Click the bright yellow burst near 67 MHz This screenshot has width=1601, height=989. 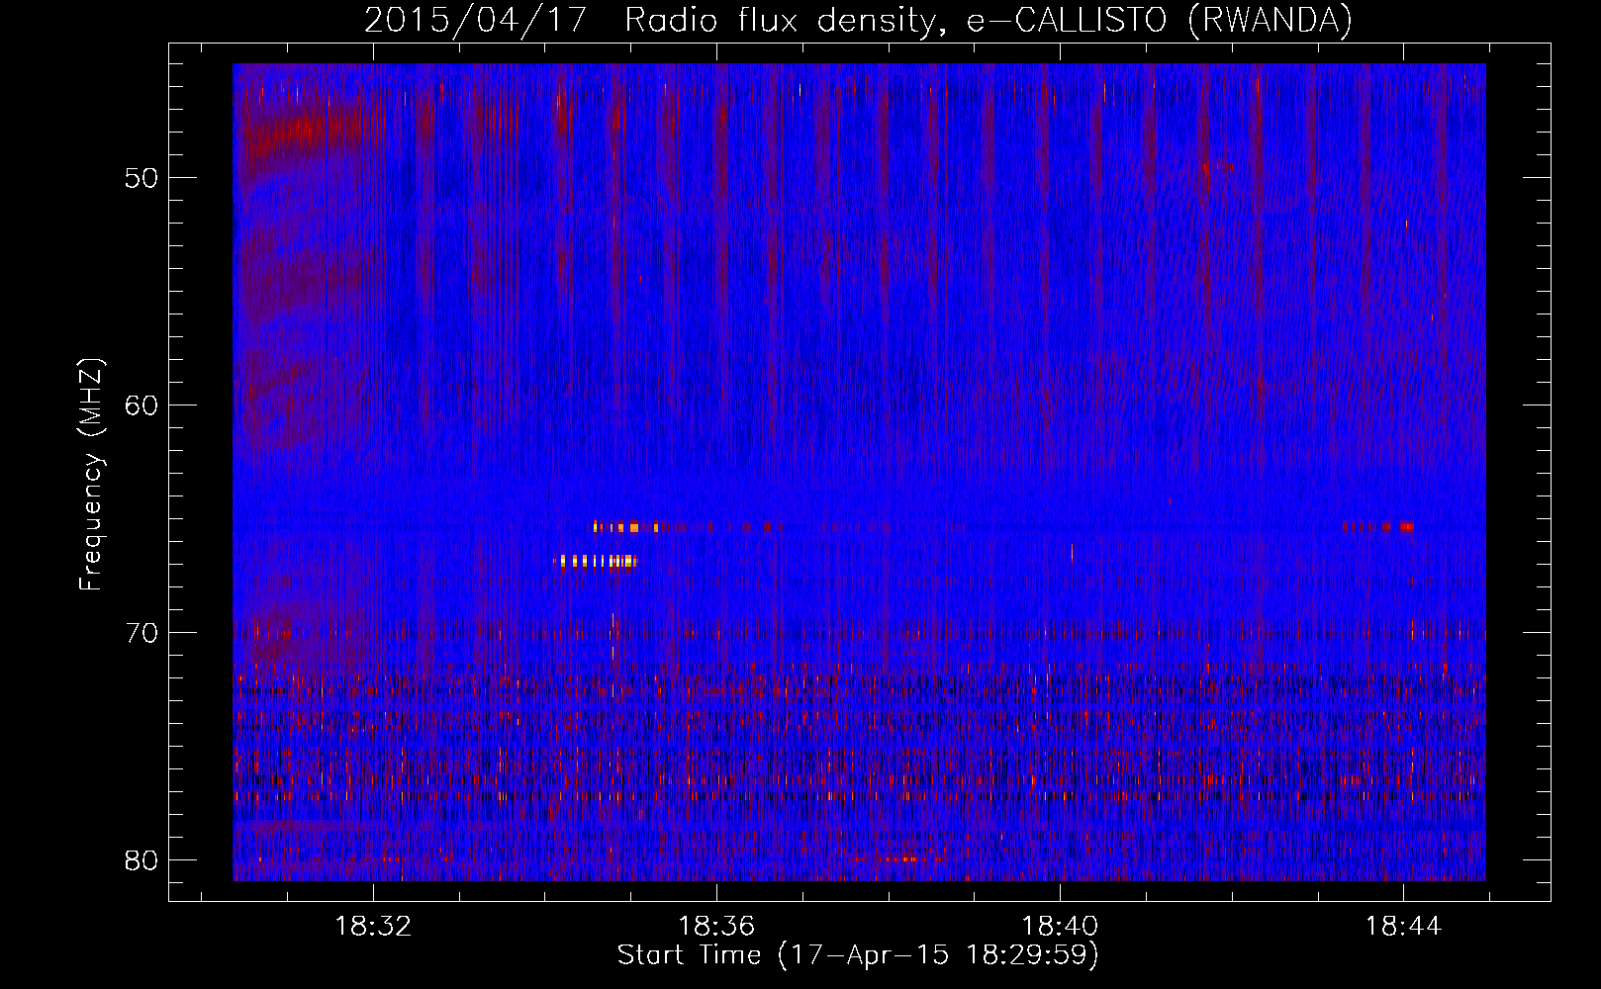tap(598, 562)
